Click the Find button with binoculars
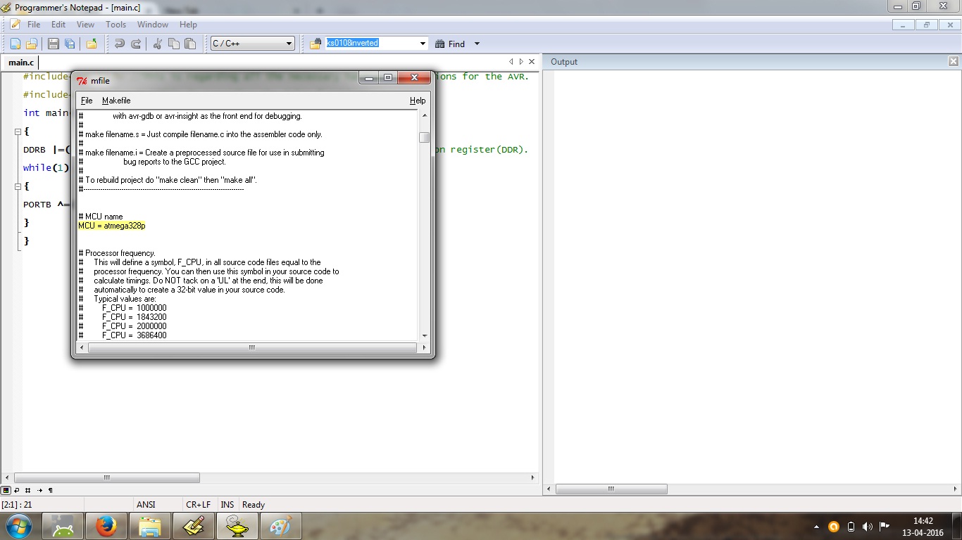The height and width of the screenshot is (540, 962). 450,44
